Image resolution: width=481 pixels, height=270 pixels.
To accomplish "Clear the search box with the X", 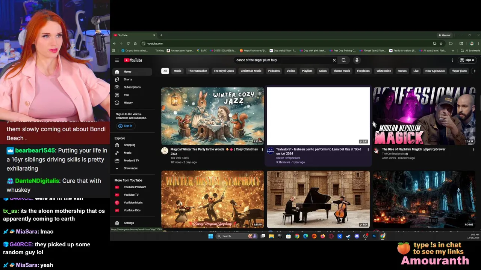I will tap(334, 60).
